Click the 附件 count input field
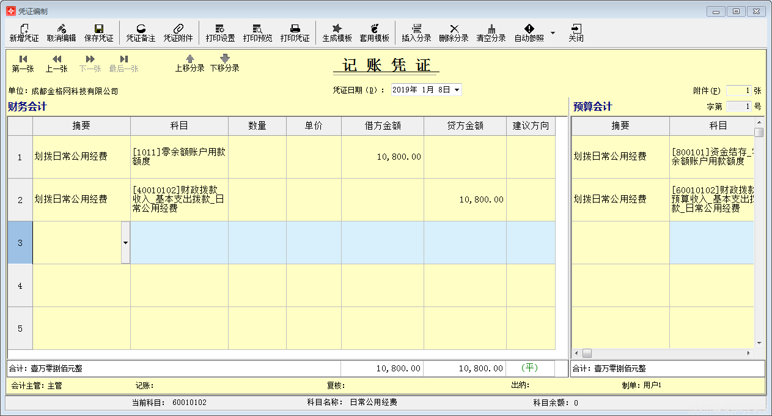The image size is (772, 416). [738, 91]
